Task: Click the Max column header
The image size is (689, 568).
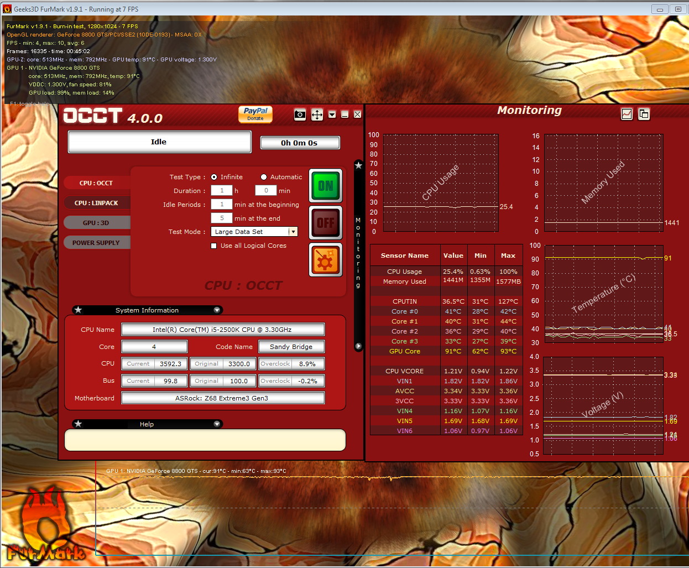Action: tap(508, 256)
